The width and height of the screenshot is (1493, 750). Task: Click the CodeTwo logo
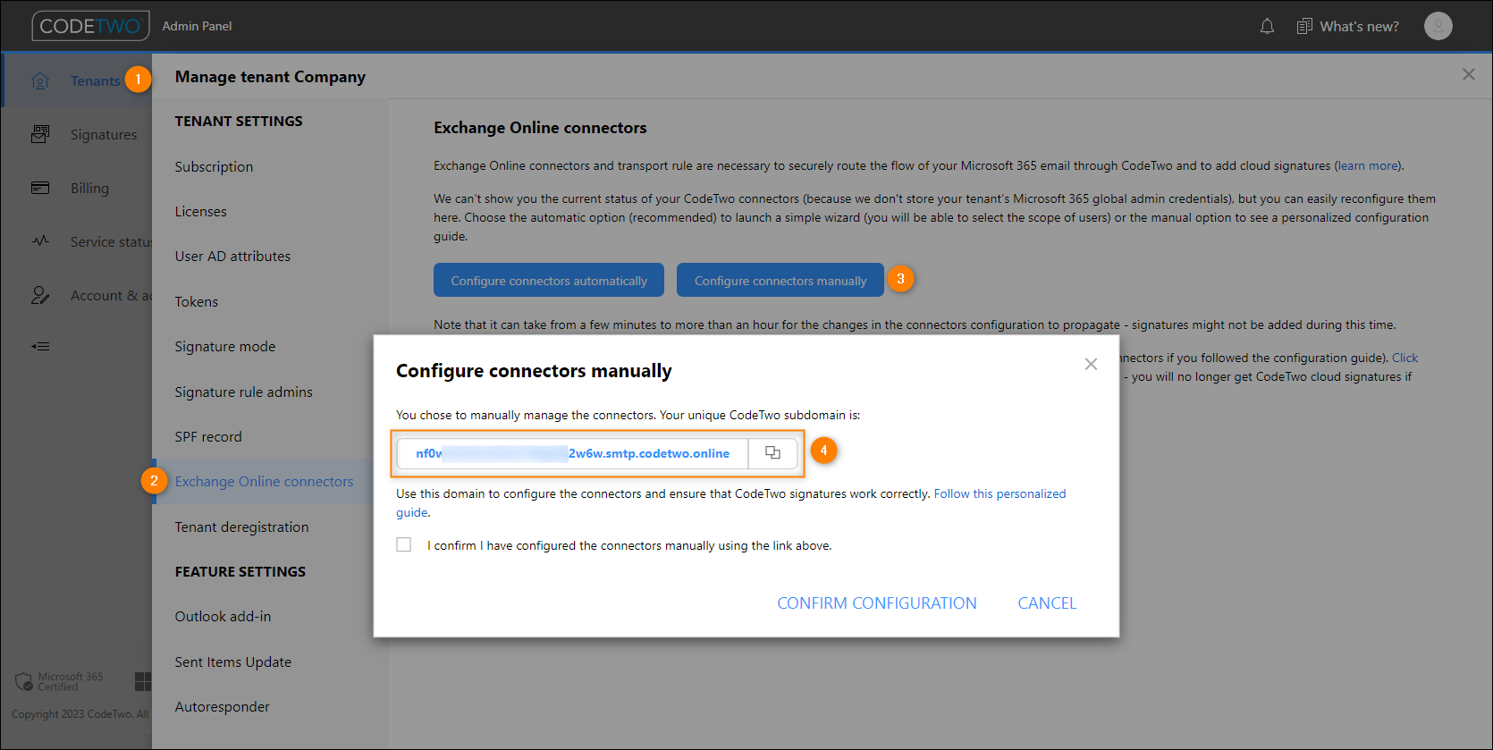pyautogui.click(x=90, y=26)
